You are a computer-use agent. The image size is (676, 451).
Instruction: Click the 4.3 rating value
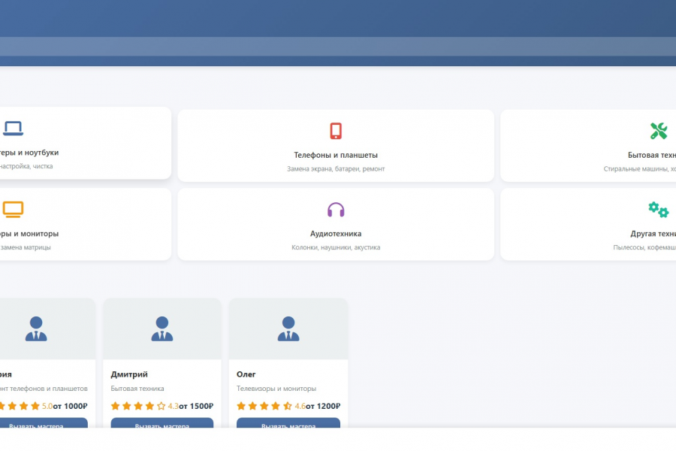coord(173,406)
